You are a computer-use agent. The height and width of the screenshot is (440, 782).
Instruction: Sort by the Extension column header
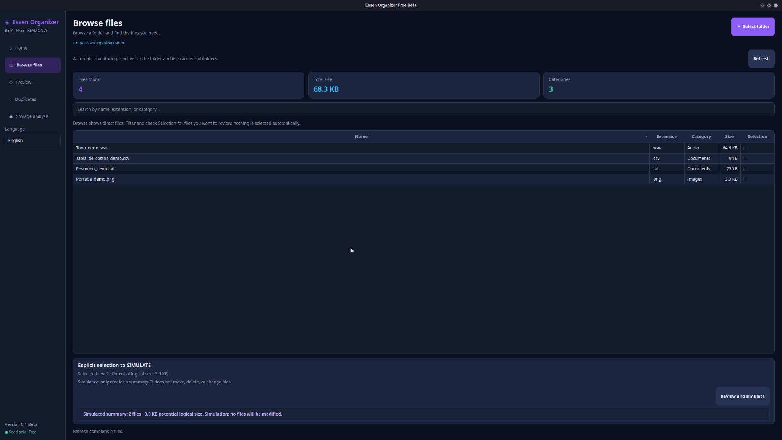pos(667,137)
